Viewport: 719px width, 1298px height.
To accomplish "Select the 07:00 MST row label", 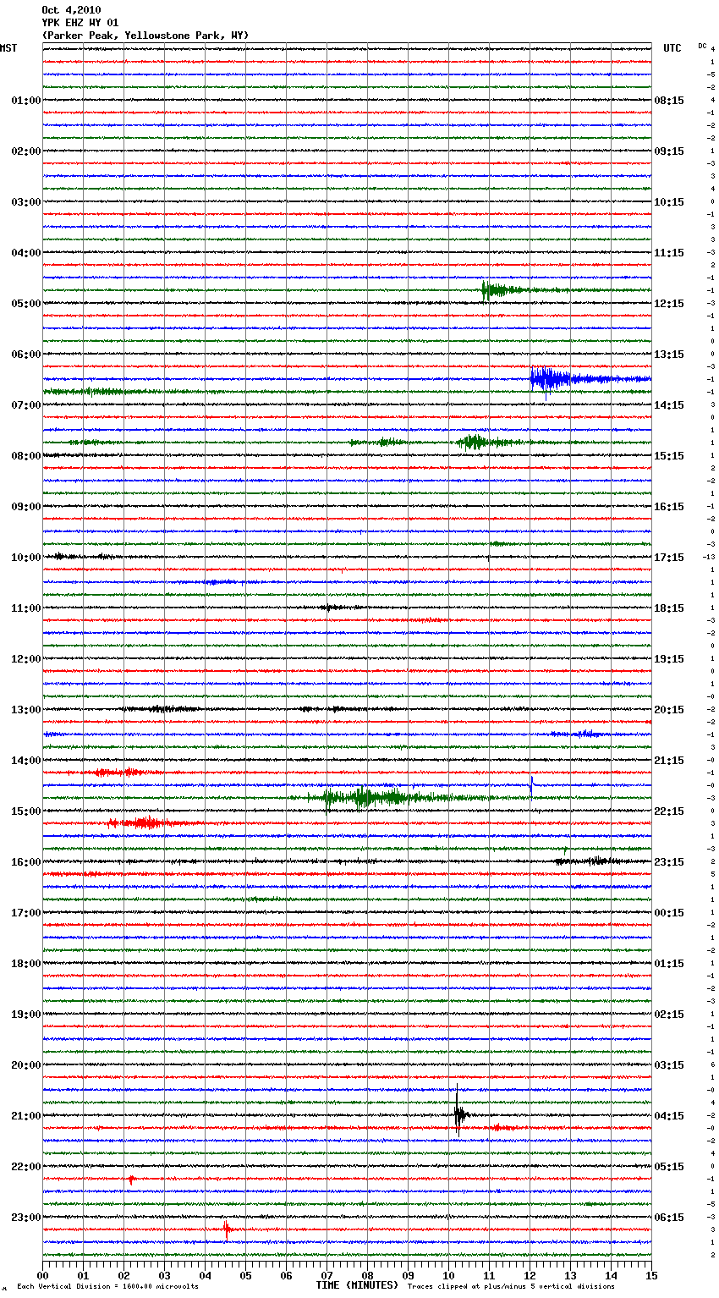I will (26, 405).
